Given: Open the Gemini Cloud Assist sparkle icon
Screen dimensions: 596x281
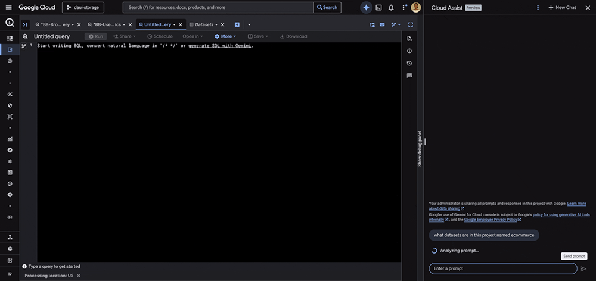Looking at the screenshot, I should click(x=366, y=7).
